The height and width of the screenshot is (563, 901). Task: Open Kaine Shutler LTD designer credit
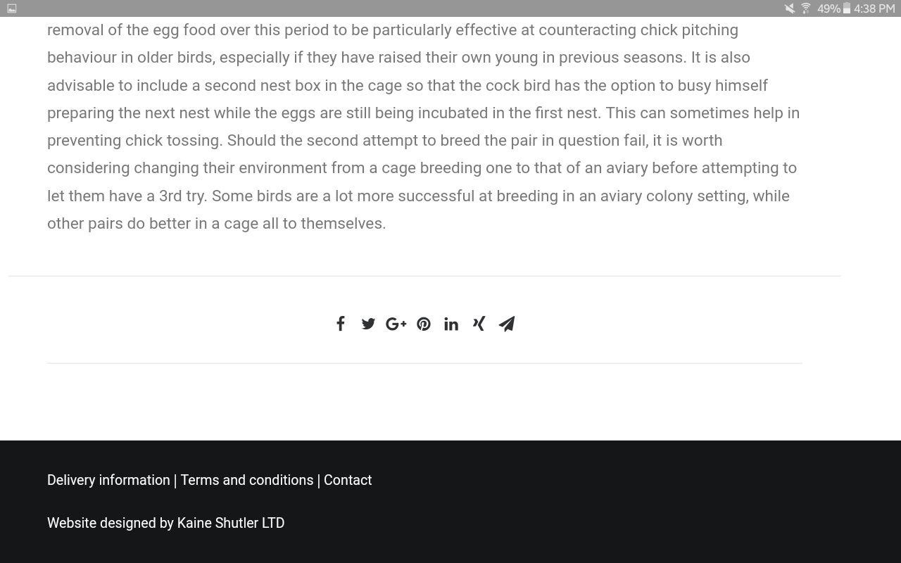coord(231,523)
